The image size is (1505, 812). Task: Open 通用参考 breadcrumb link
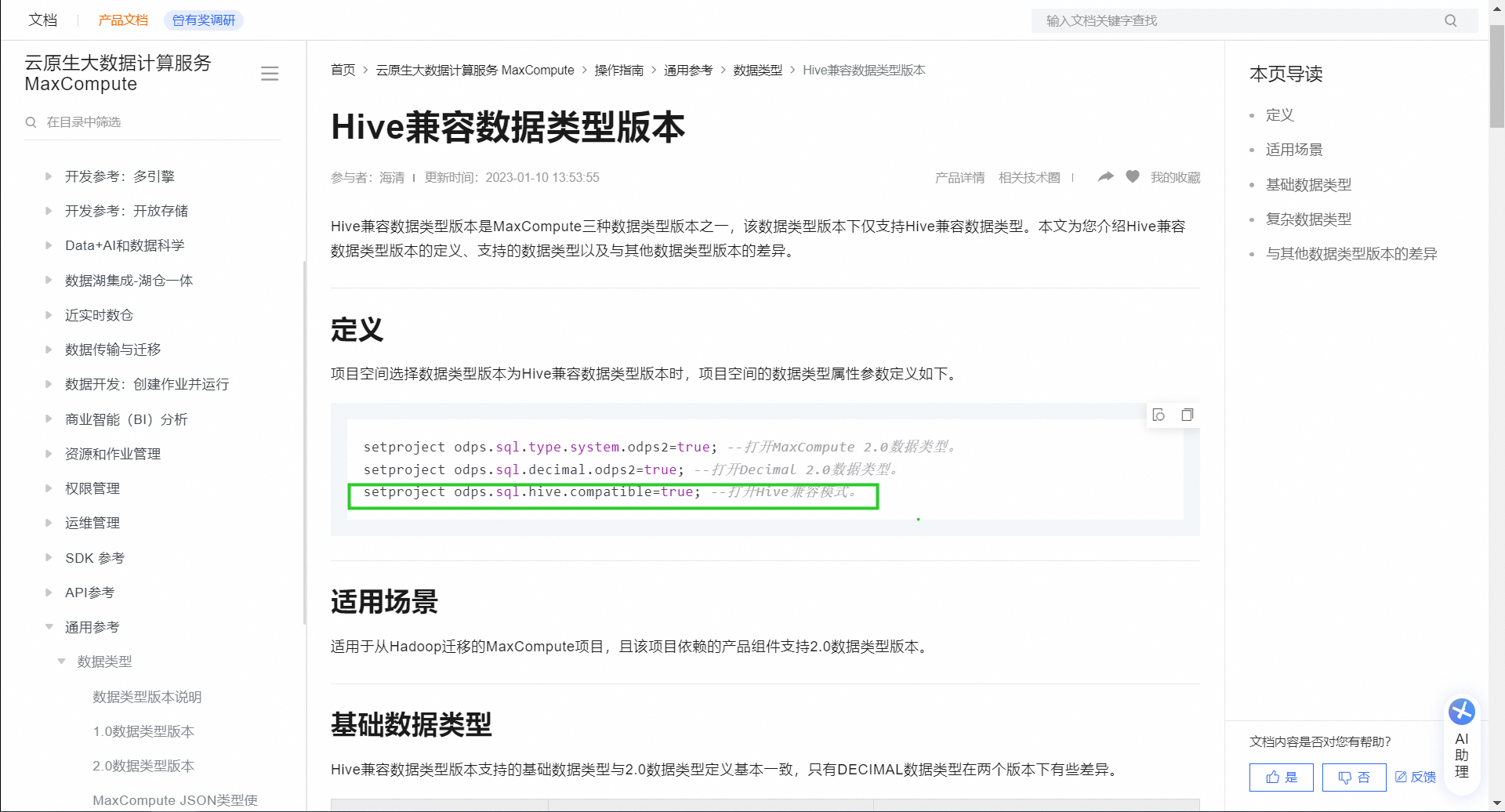click(x=688, y=71)
